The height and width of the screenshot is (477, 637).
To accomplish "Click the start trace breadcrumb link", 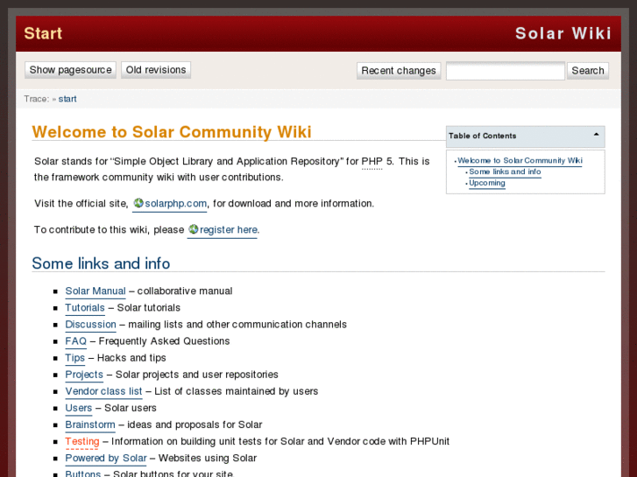I will tap(67, 99).
